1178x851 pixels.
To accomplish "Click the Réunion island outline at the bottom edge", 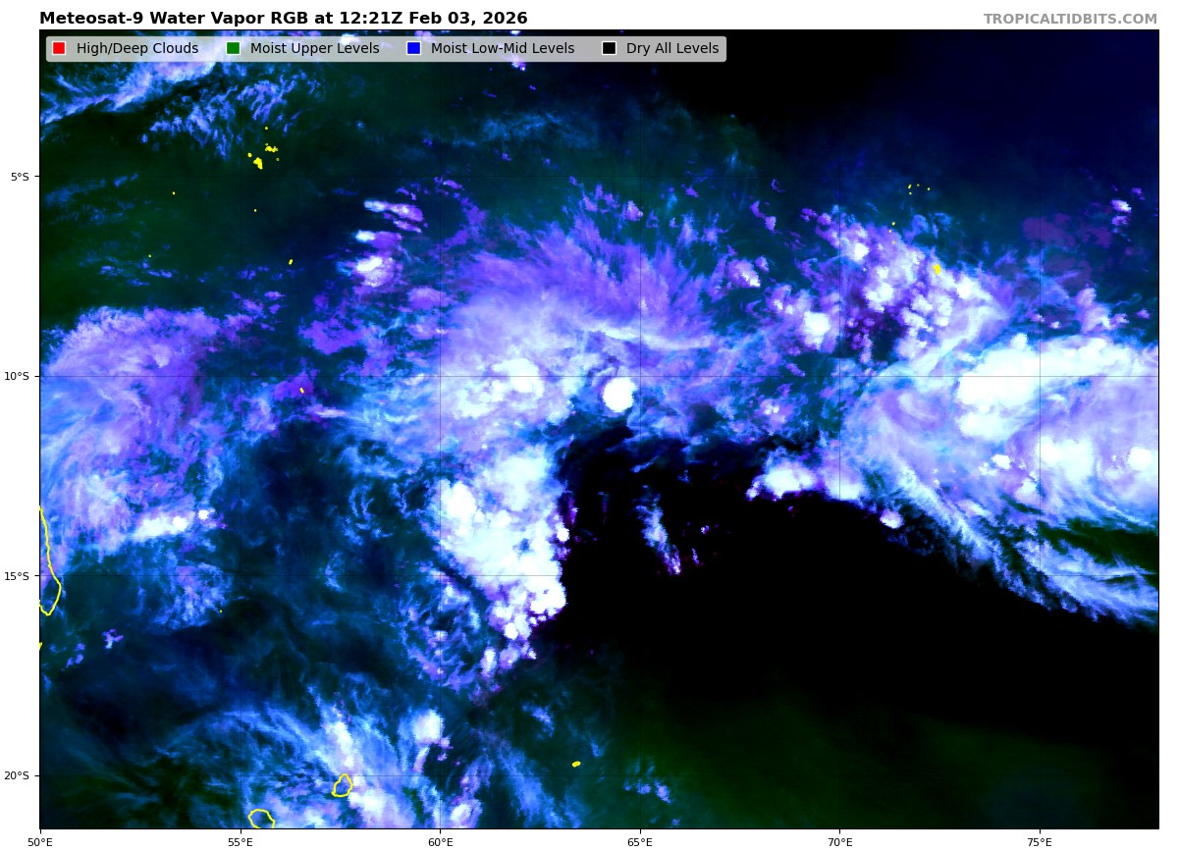I will tap(261, 819).
